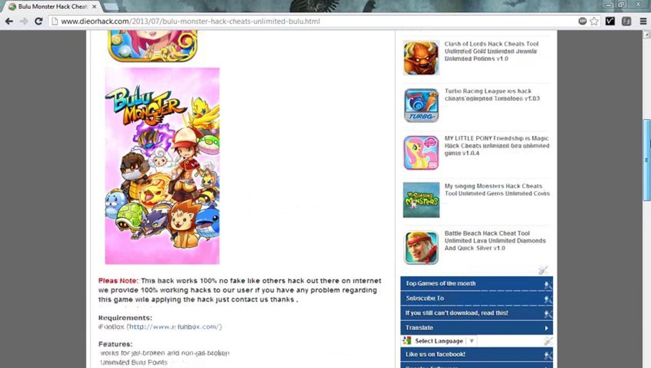651x368 pixels.
Task: Click the gray extension icon beside menu
Action: tap(626, 21)
